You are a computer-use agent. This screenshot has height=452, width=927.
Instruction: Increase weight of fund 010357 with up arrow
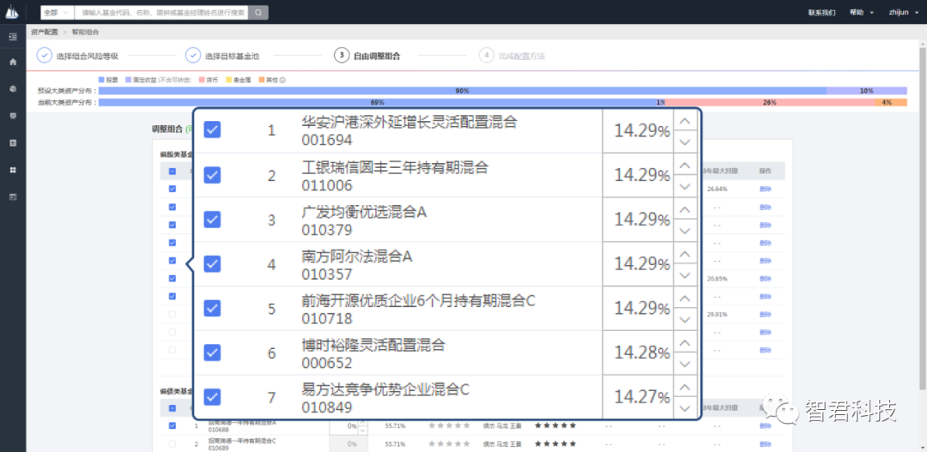point(685,254)
